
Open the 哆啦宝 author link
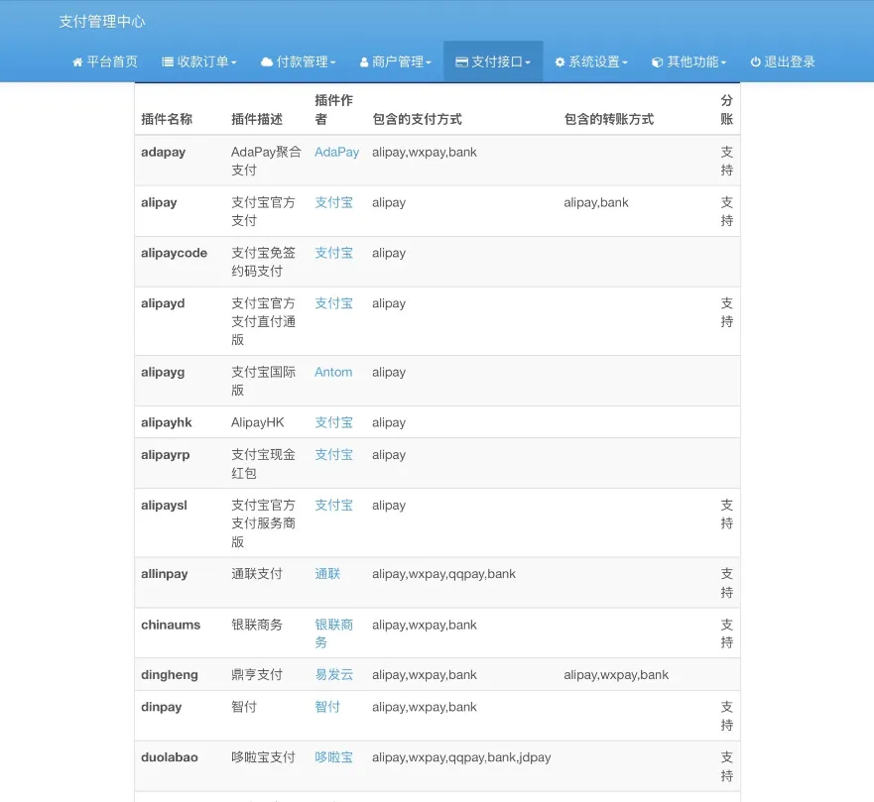334,757
